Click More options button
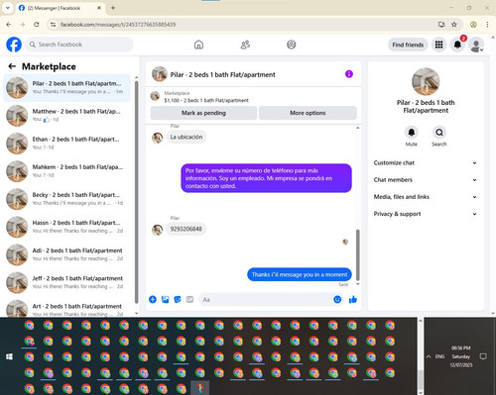Image resolution: width=496 pixels, height=395 pixels. tap(308, 113)
